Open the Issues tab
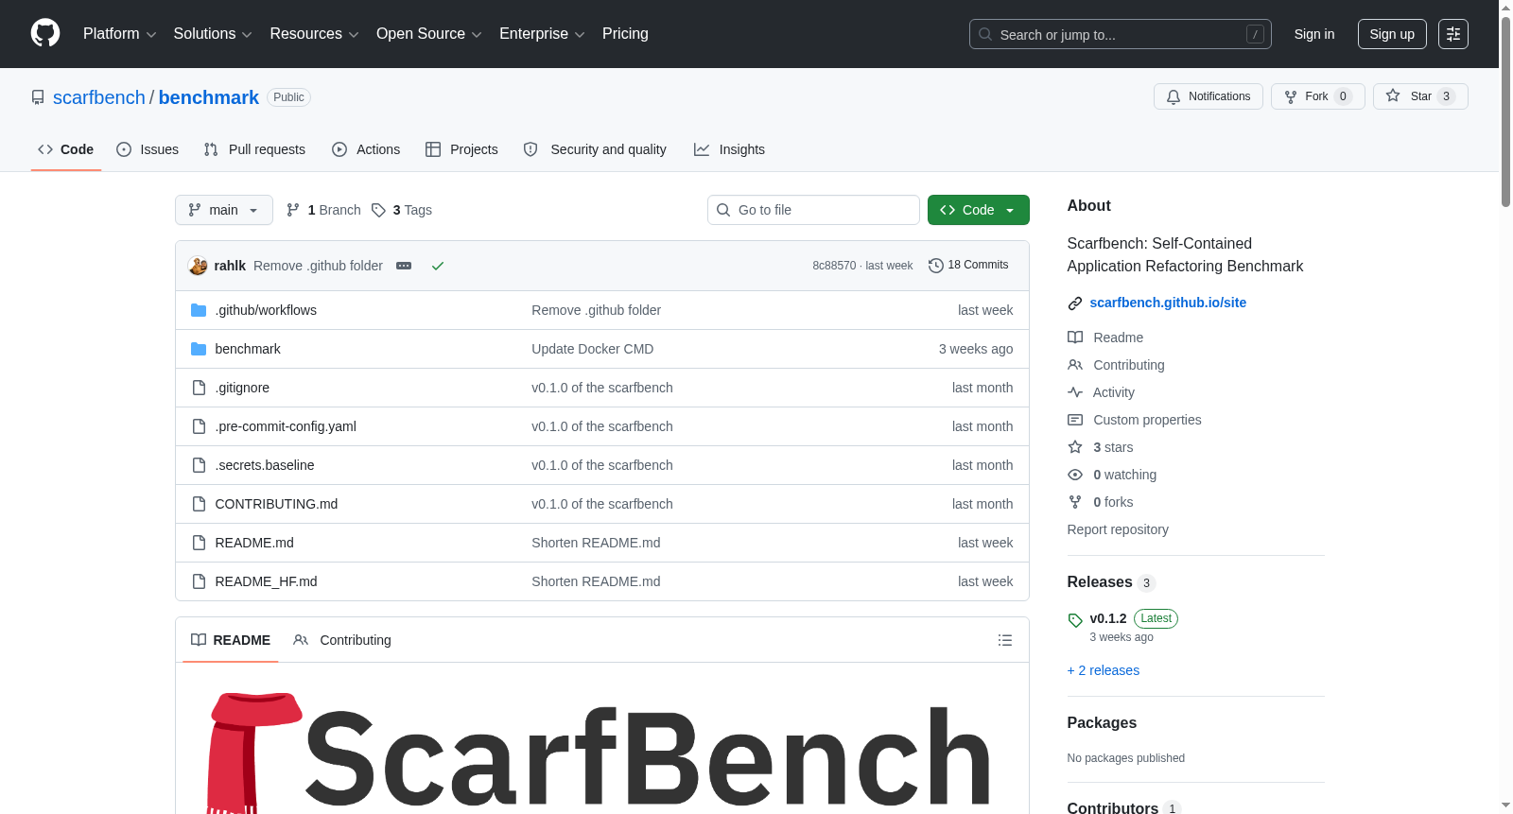Image resolution: width=1513 pixels, height=814 pixels. [x=148, y=149]
